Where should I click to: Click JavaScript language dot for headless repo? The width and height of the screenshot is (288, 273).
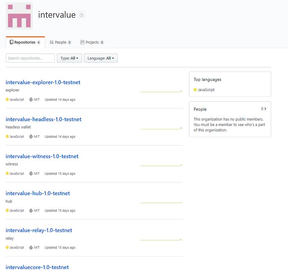point(7,137)
